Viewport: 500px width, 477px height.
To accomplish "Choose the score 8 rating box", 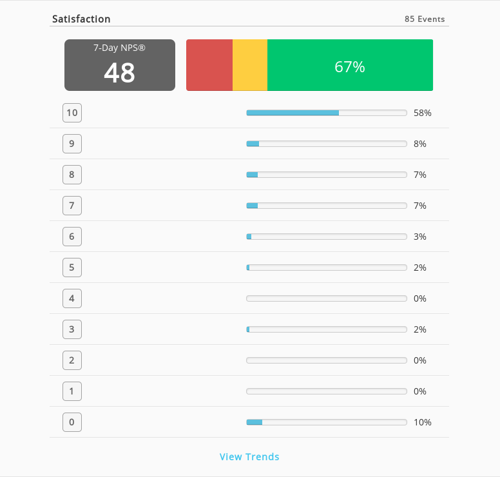I will point(72,175).
